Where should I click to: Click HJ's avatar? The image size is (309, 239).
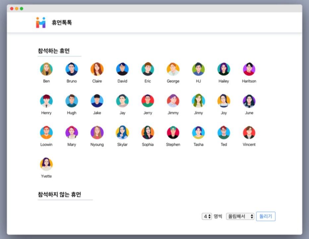(x=199, y=69)
